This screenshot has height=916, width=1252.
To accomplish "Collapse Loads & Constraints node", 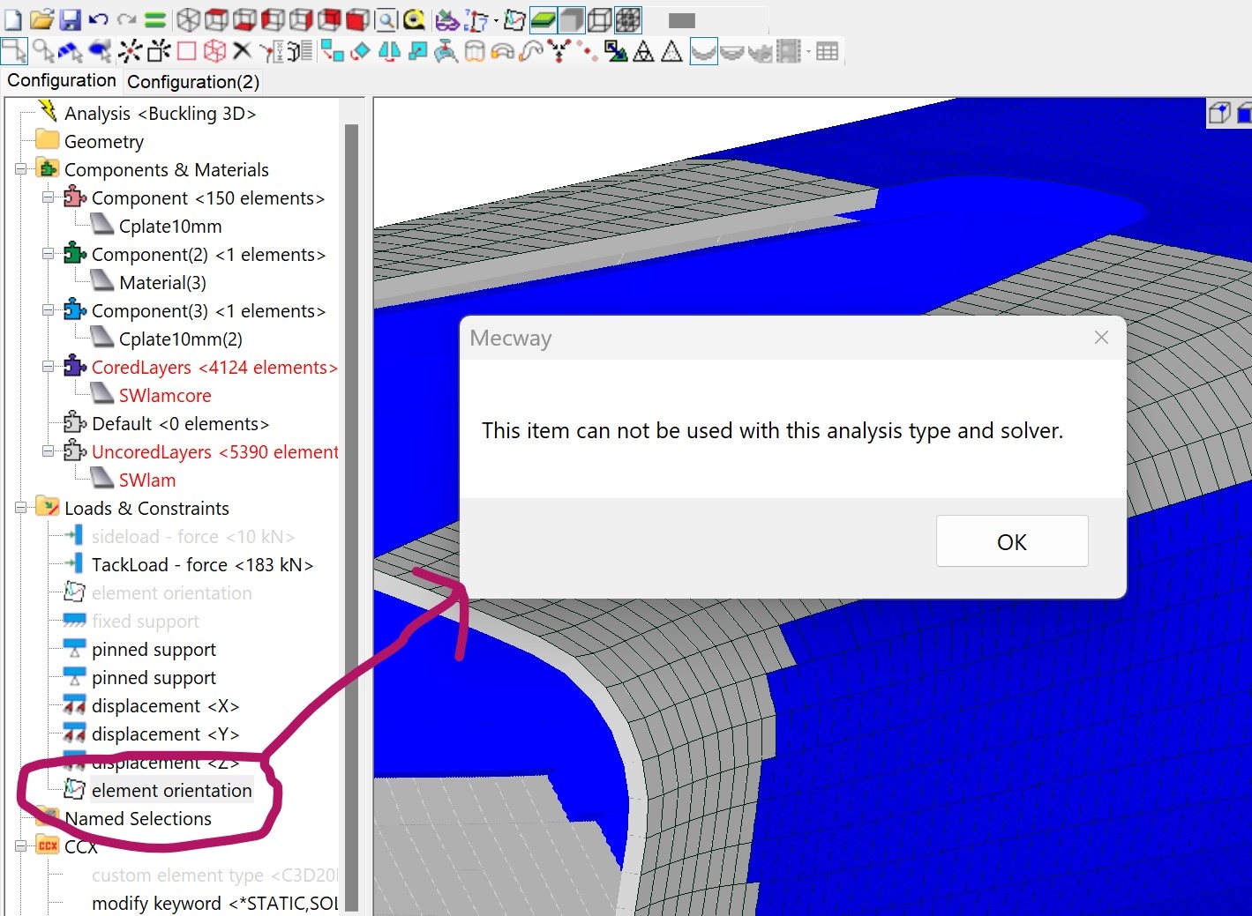I will 20,508.
